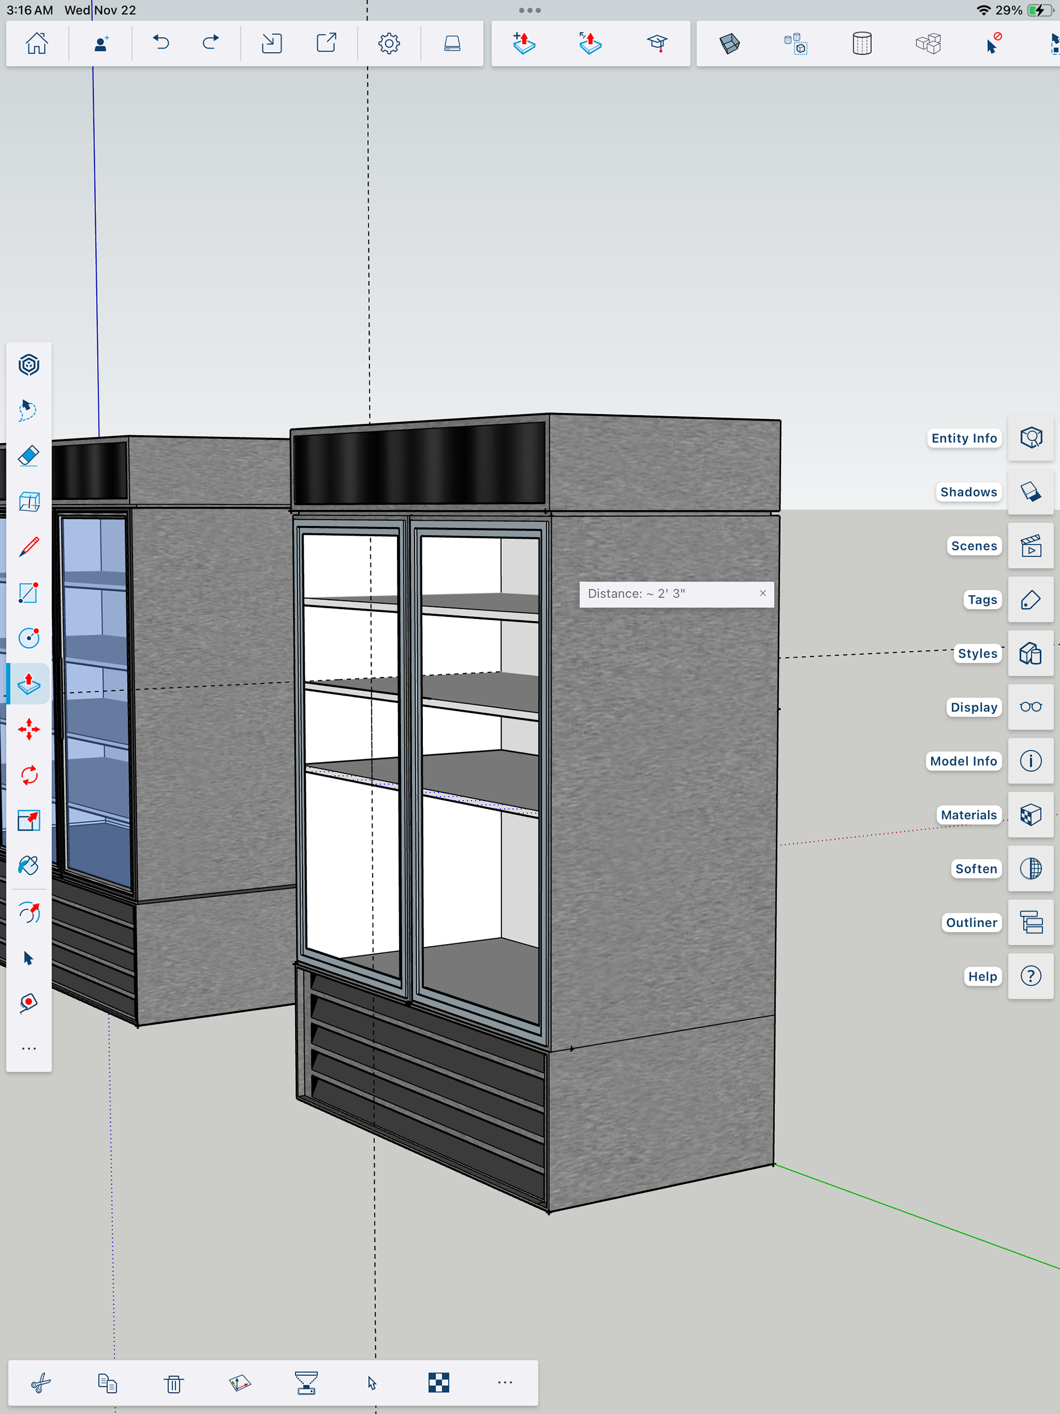1060x1414 pixels.
Task: Tap the Distance value field
Action: point(665,594)
